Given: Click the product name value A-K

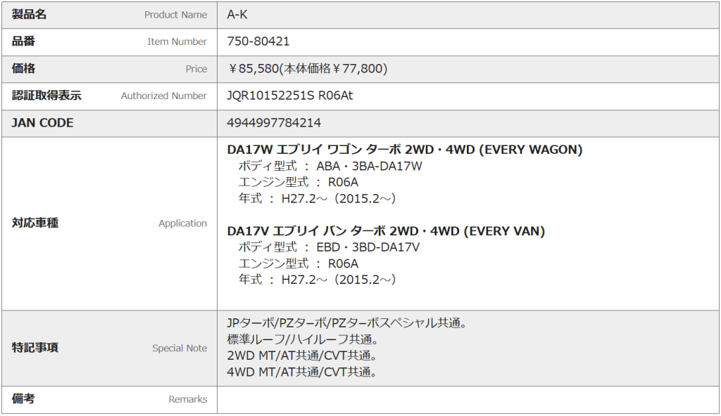Looking at the screenshot, I should tap(237, 15).
